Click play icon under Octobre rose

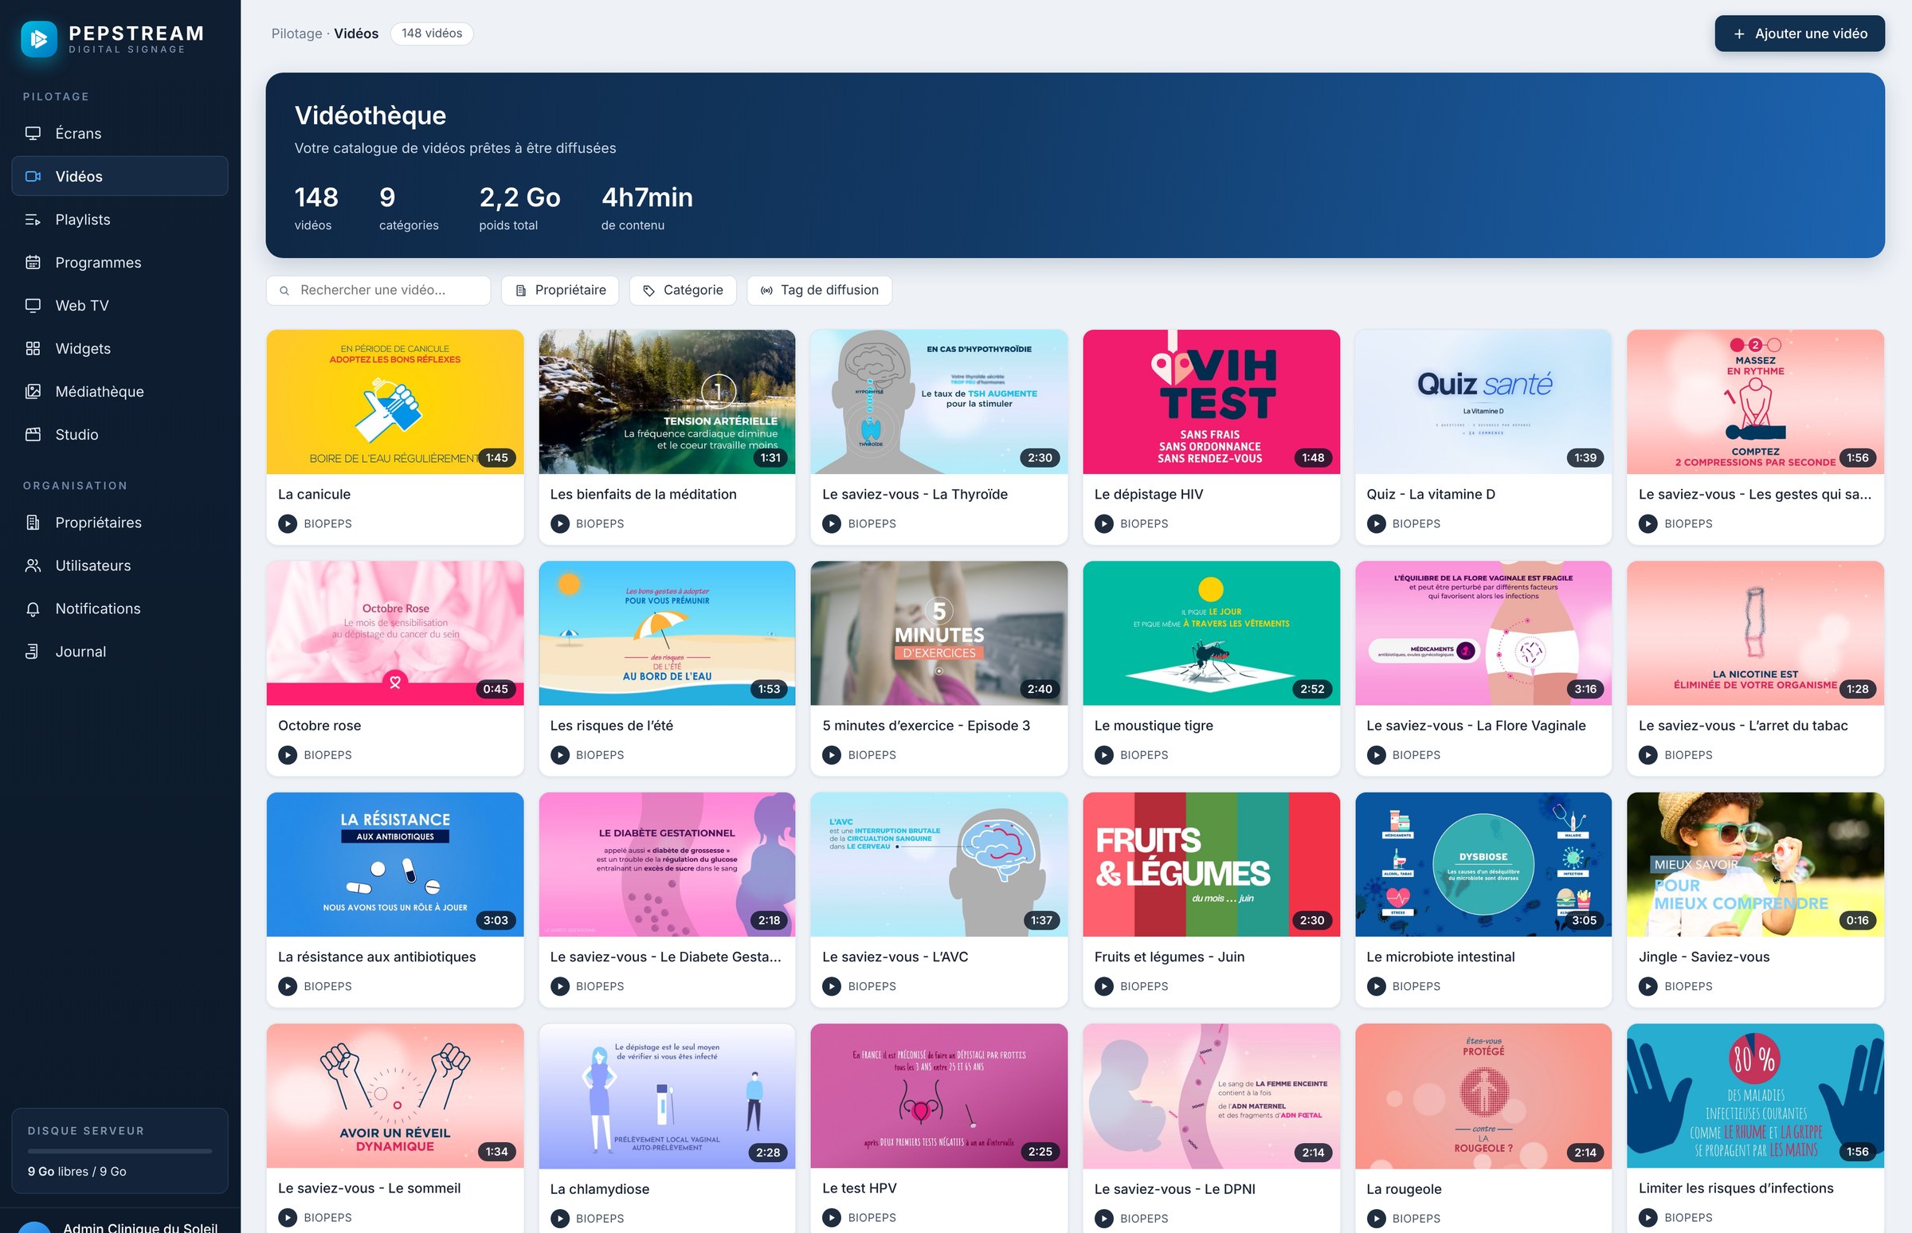(288, 755)
